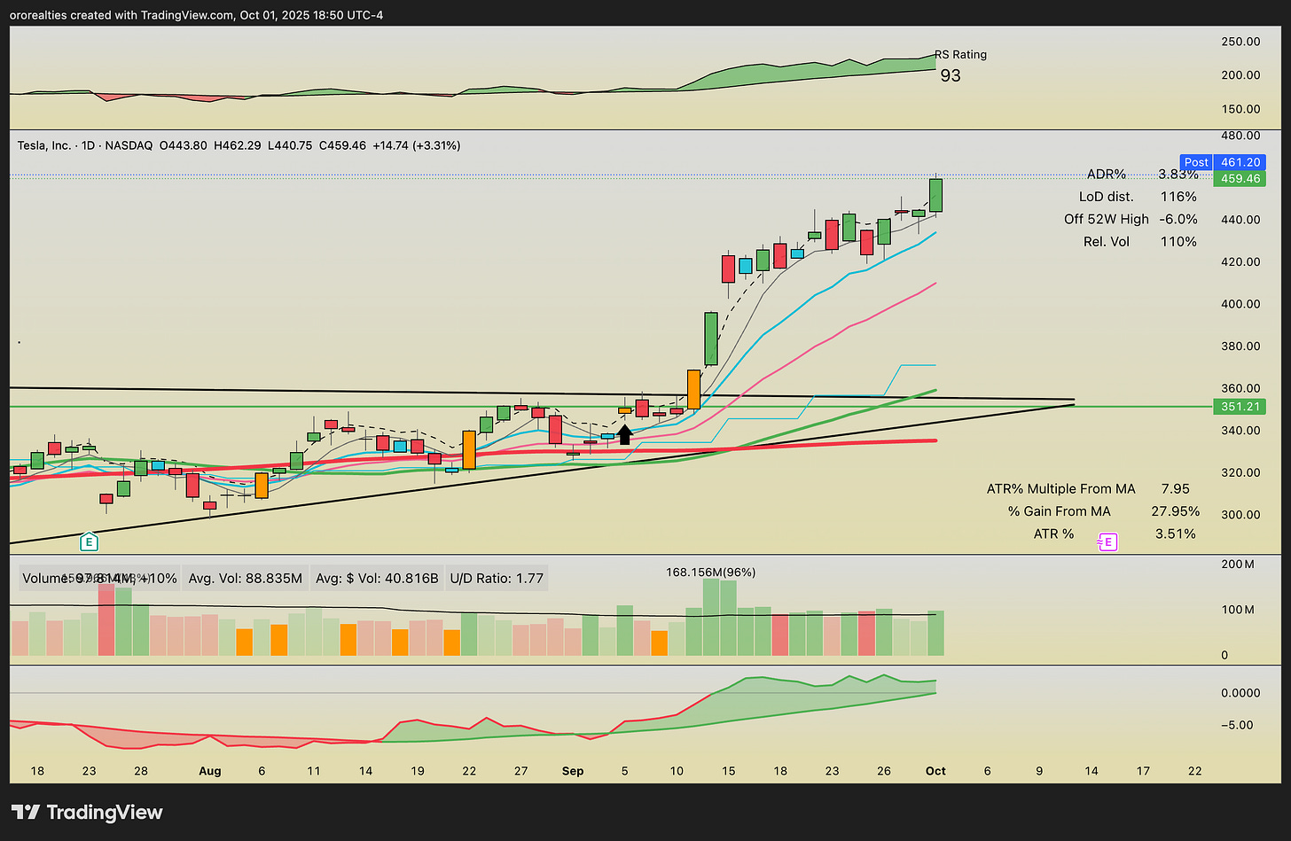Click the +14.74 (+3.31%) change value
Image resolution: width=1291 pixels, height=841 pixels.
(x=417, y=145)
